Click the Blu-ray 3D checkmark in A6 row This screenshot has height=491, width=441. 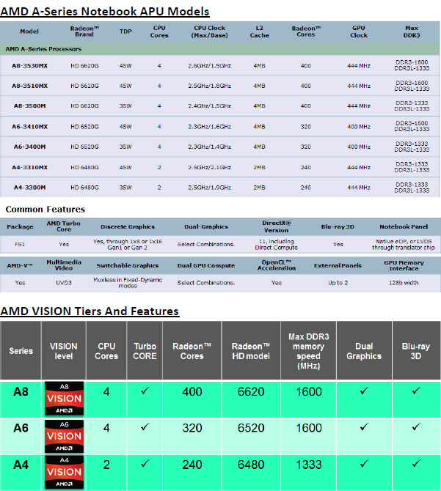pos(416,427)
